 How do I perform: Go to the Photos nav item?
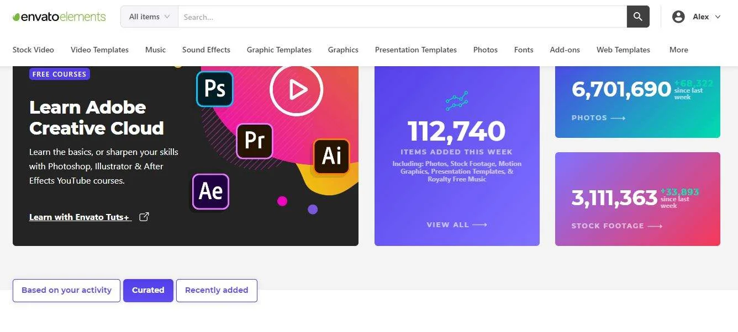pyautogui.click(x=486, y=50)
